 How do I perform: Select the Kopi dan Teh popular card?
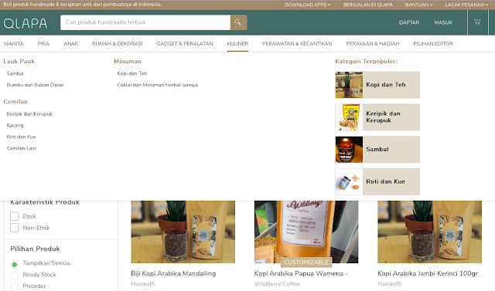coord(377,85)
